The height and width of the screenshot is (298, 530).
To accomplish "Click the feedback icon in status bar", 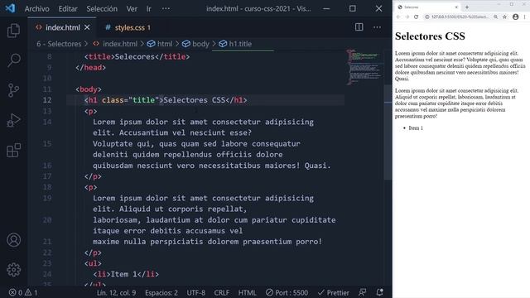I will (363, 292).
